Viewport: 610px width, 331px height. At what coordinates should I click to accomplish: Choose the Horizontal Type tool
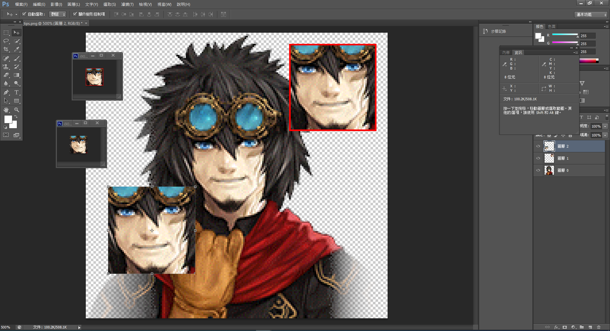17,92
